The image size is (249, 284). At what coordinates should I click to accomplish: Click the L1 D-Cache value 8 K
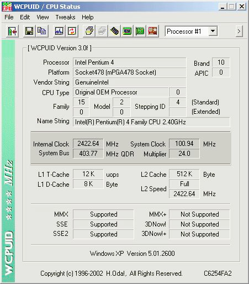click(88, 184)
